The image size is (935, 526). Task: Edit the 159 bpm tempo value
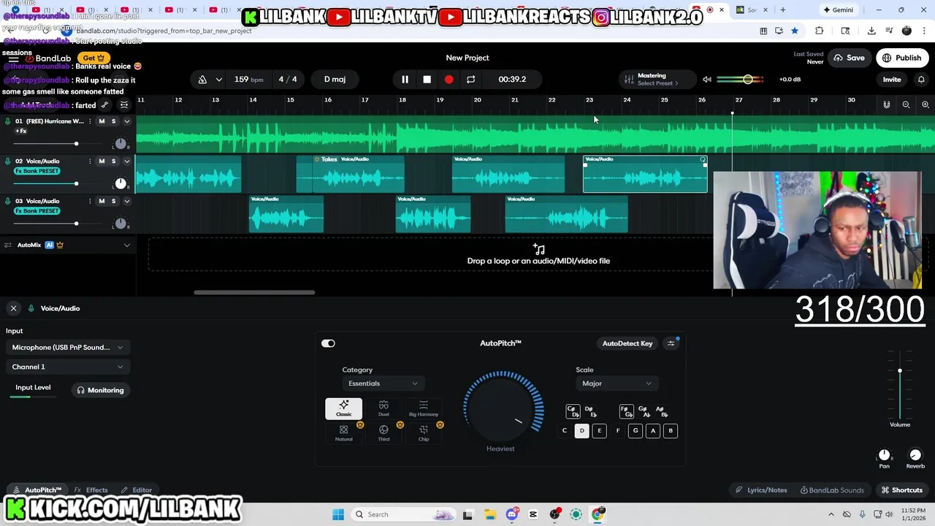(248, 79)
